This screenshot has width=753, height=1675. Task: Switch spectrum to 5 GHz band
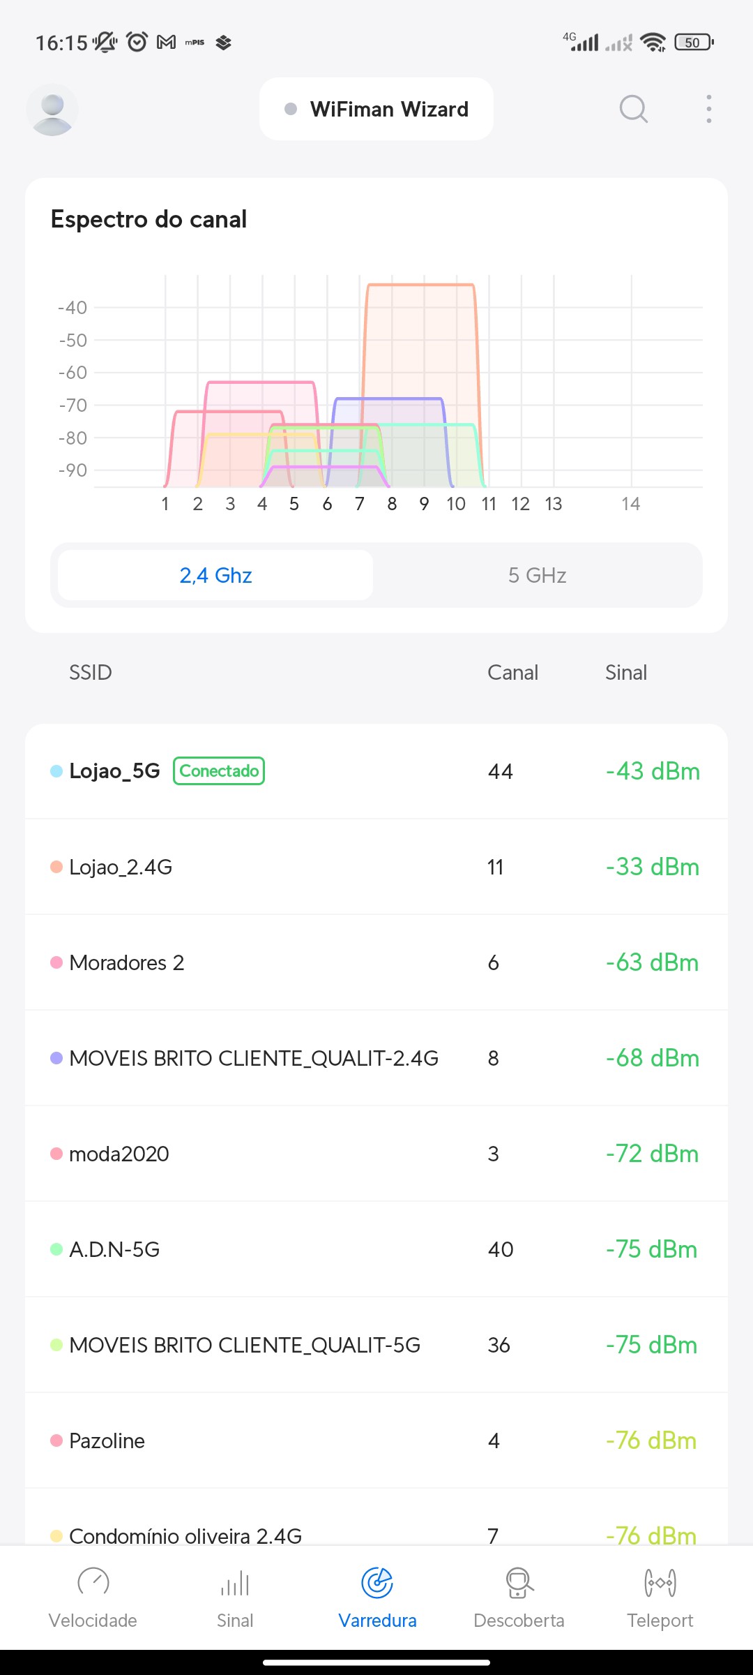point(537,575)
